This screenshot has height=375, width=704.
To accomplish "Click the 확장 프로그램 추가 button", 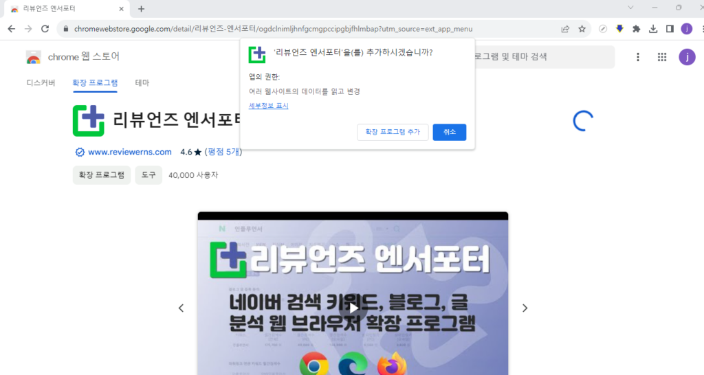I will click(x=393, y=132).
